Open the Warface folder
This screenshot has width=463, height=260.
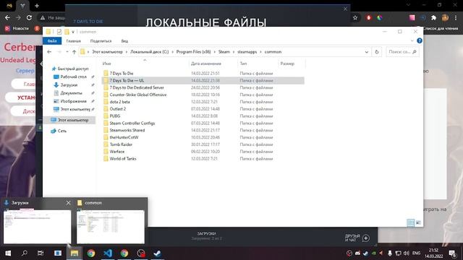click(x=117, y=151)
